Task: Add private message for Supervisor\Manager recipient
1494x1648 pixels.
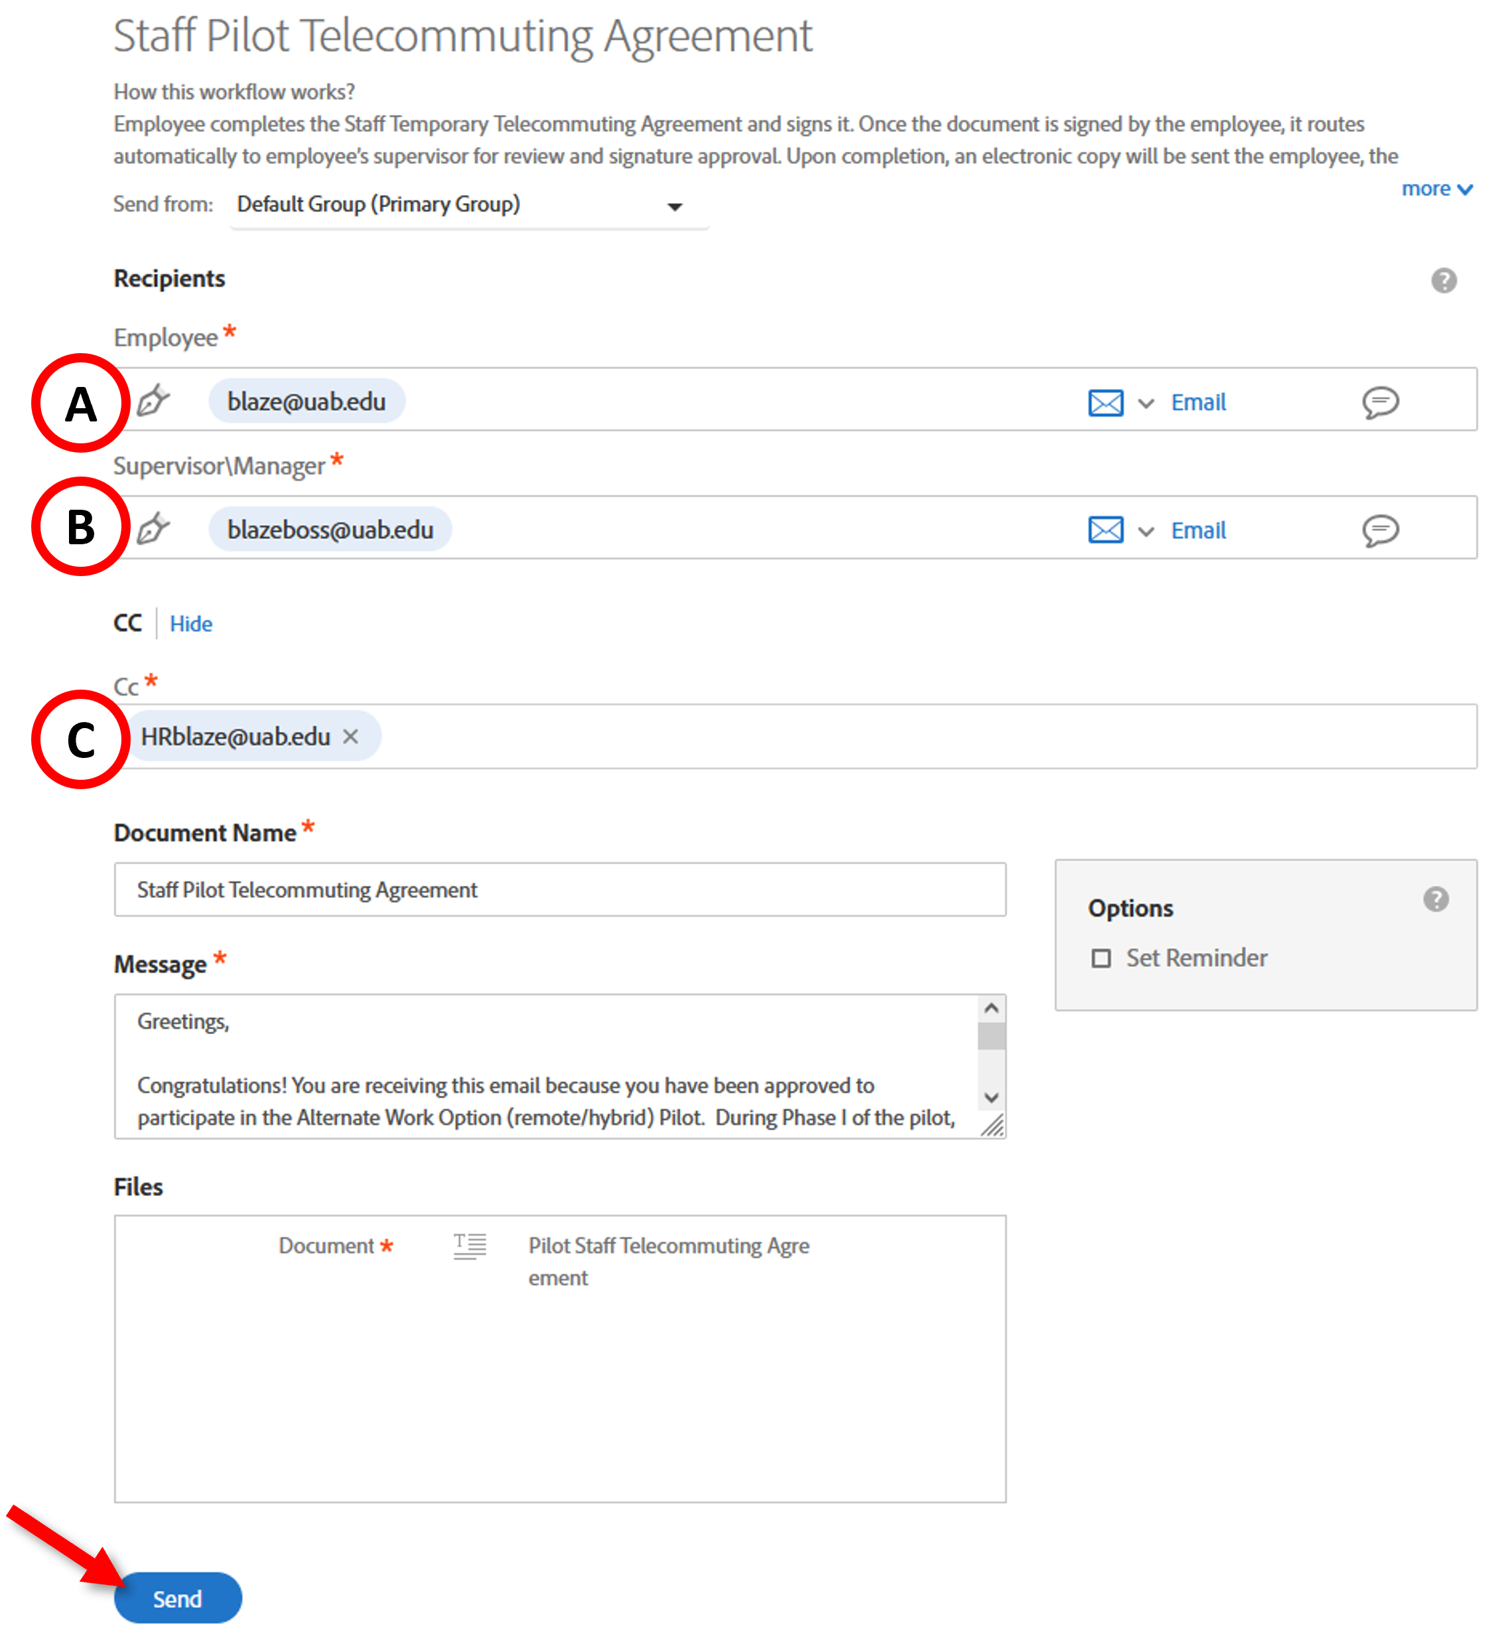Action: pos(1380,530)
